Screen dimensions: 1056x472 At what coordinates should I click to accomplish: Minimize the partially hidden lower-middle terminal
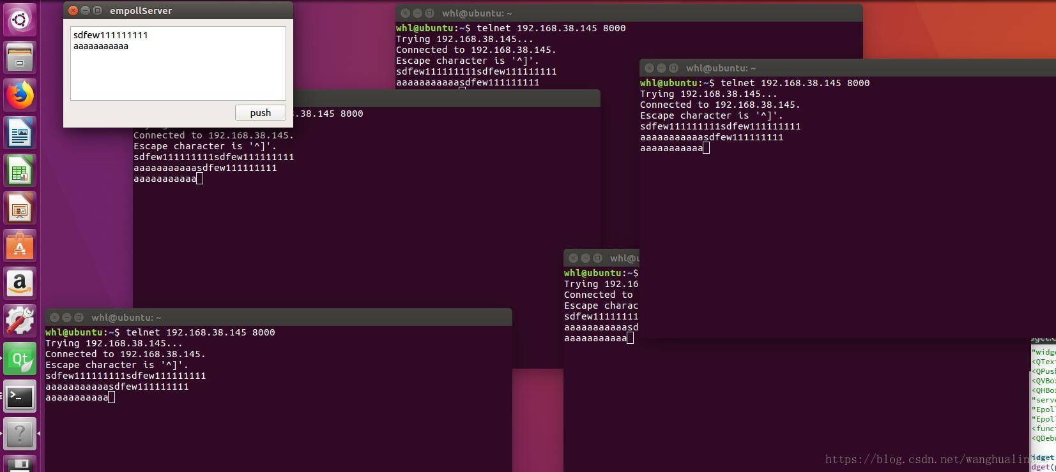coord(585,258)
